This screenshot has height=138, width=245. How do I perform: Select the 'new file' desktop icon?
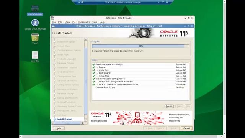(x=35, y=57)
